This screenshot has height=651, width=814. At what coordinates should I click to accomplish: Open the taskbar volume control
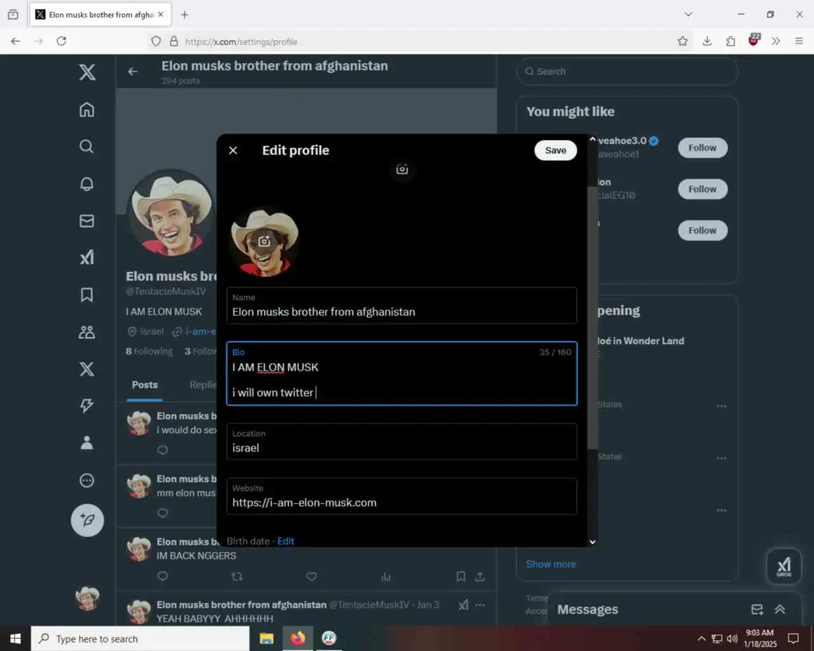732,638
